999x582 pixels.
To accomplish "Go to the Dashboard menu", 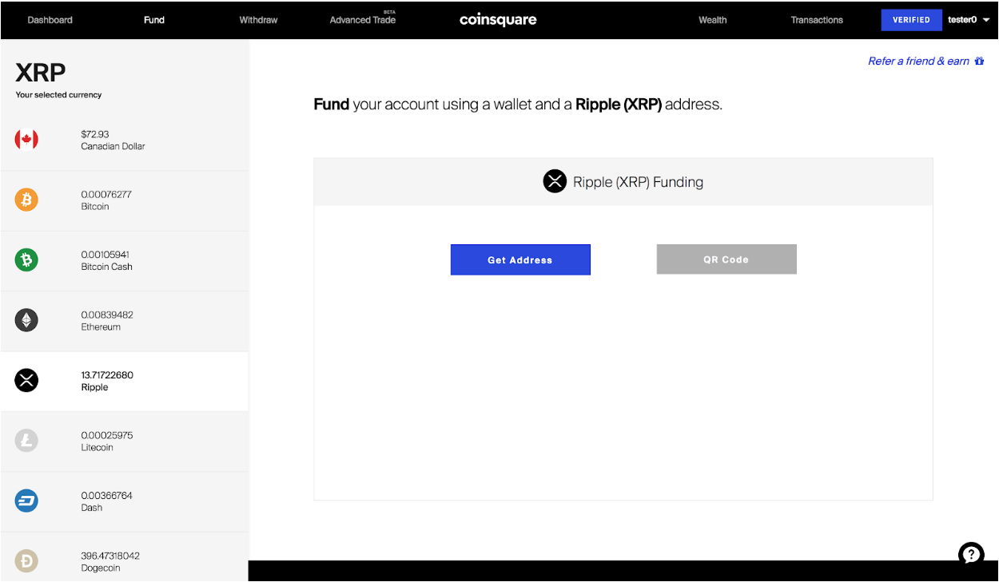I will (50, 20).
